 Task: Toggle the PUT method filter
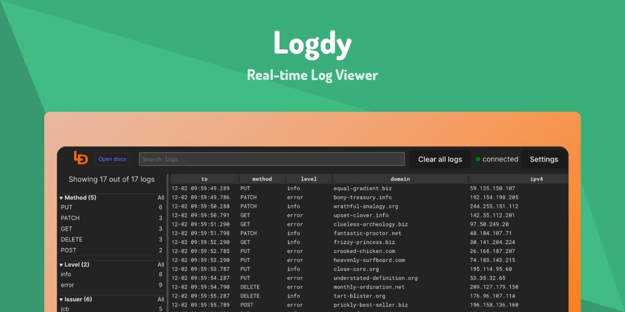66,207
